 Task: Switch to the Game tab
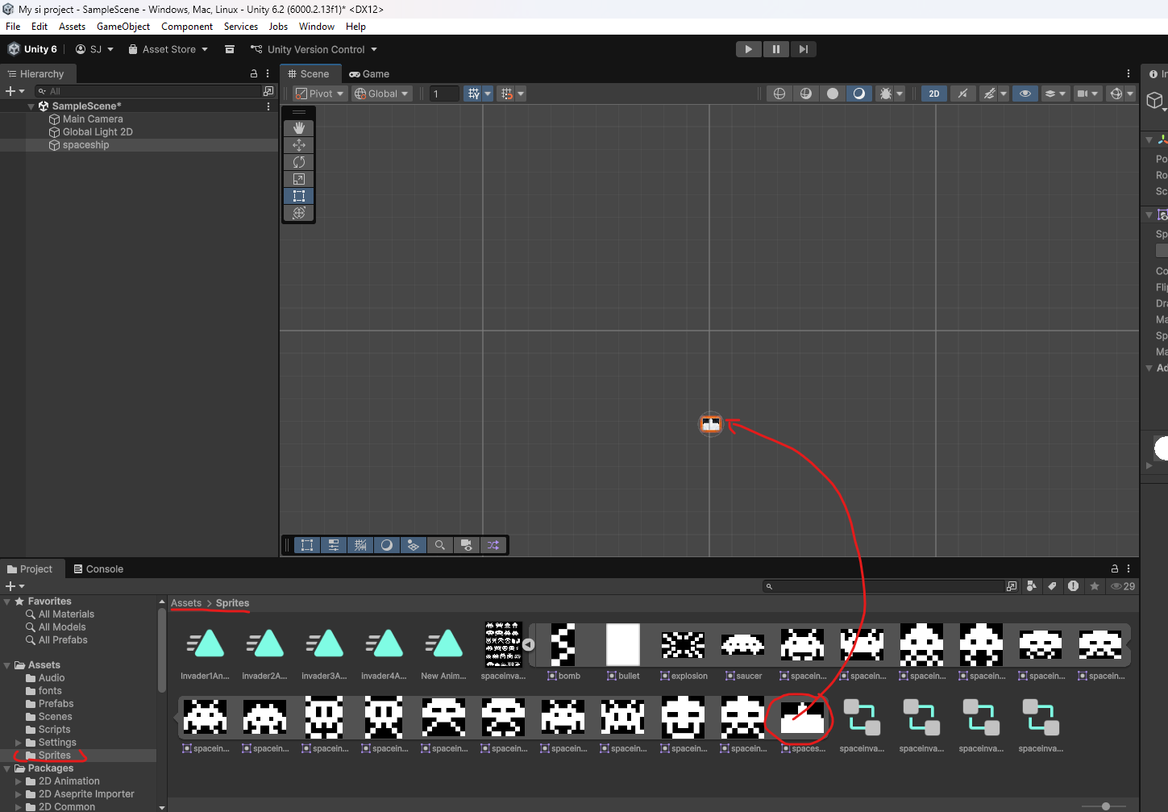click(x=369, y=73)
